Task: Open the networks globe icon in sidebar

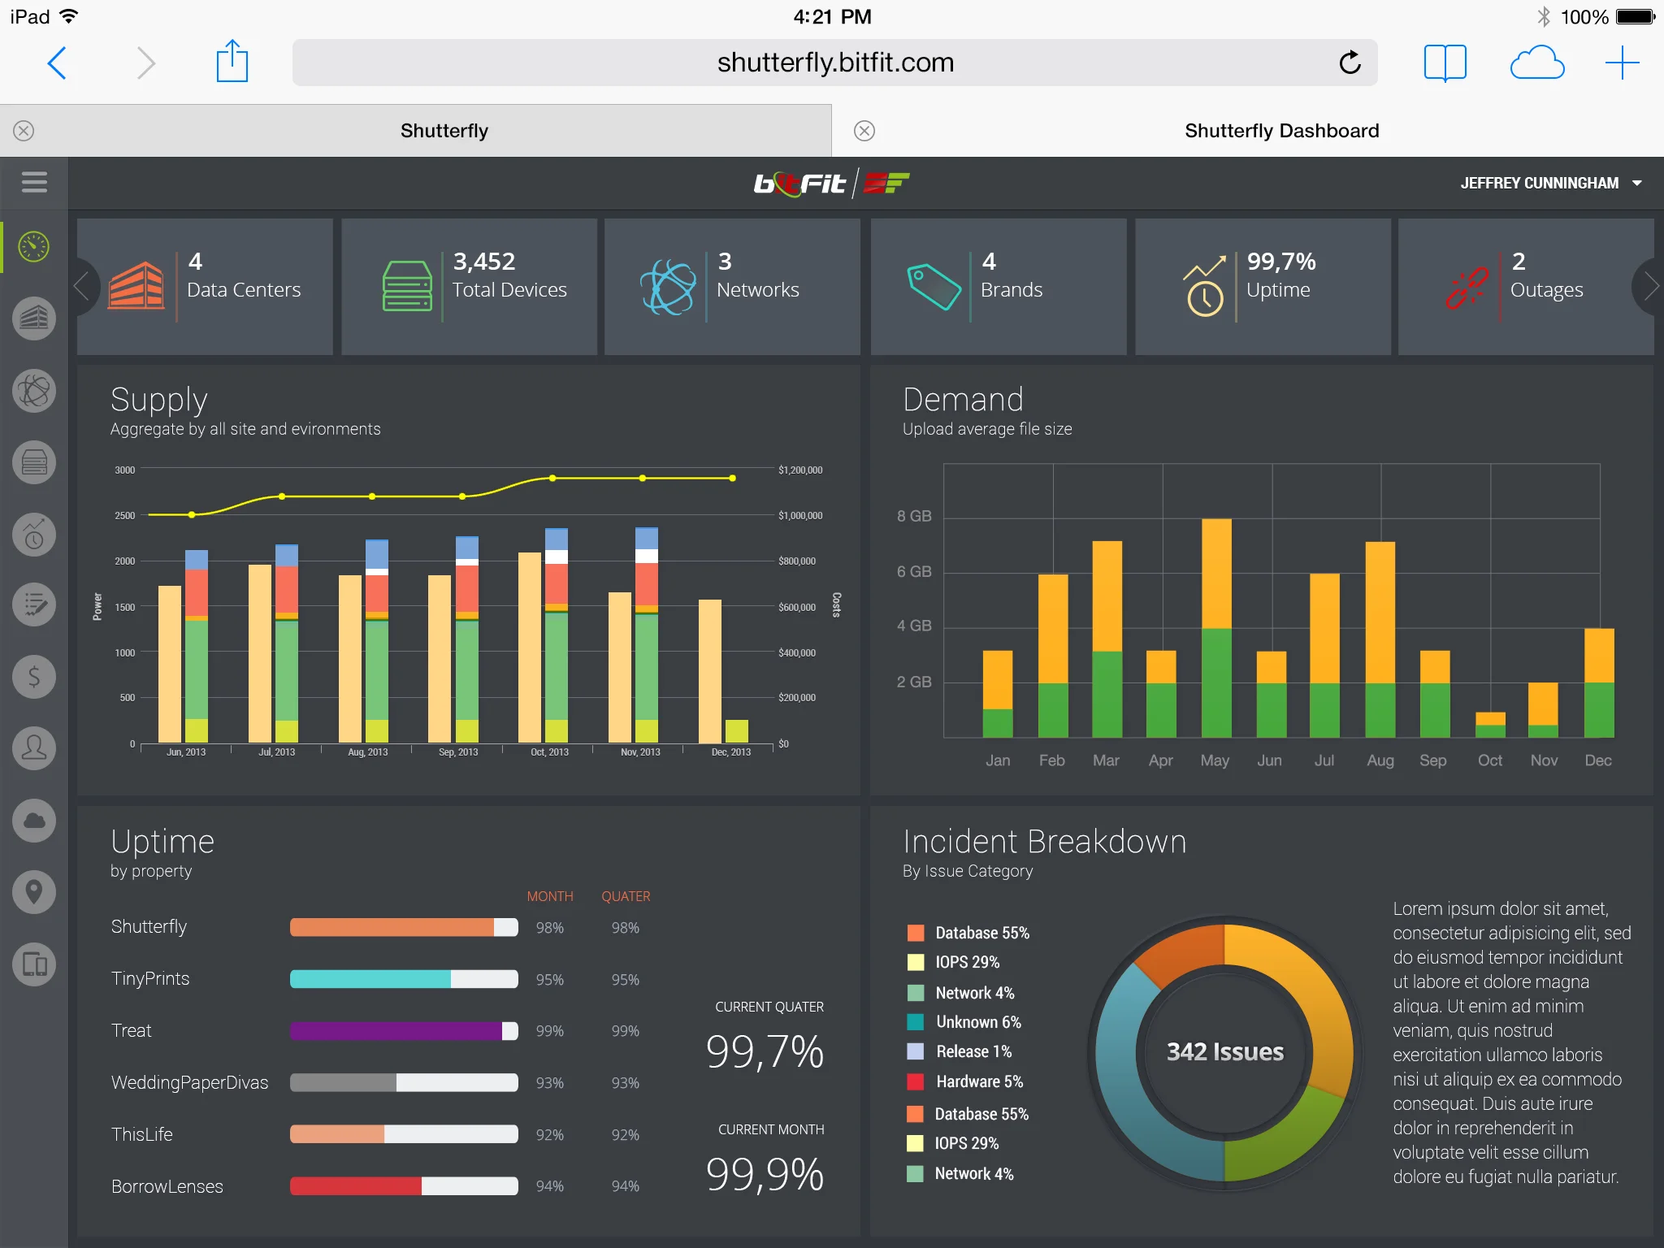Action: (34, 391)
